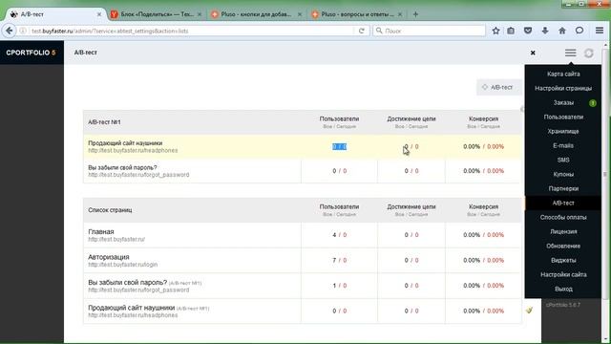Click the circular refresh icon in admin header
Image resolution: width=611 pixels, height=344 pixels.
point(589,54)
